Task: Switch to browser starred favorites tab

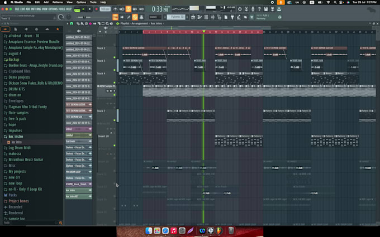Action: tap(58, 29)
